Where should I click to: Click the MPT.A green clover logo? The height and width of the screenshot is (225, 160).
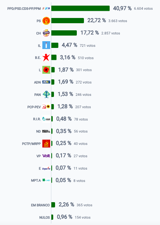point(46,180)
